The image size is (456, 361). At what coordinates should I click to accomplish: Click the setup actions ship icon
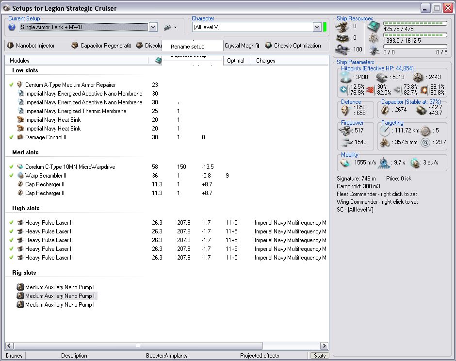click(x=168, y=27)
